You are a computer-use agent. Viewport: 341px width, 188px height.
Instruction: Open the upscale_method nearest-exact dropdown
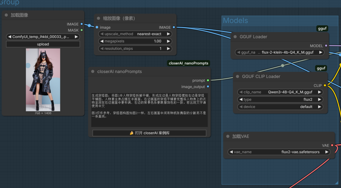tap(135, 34)
